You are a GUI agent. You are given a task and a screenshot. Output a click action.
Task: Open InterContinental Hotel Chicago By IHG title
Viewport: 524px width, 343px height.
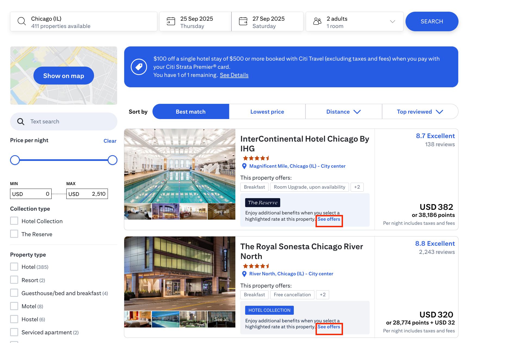click(305, 144)
